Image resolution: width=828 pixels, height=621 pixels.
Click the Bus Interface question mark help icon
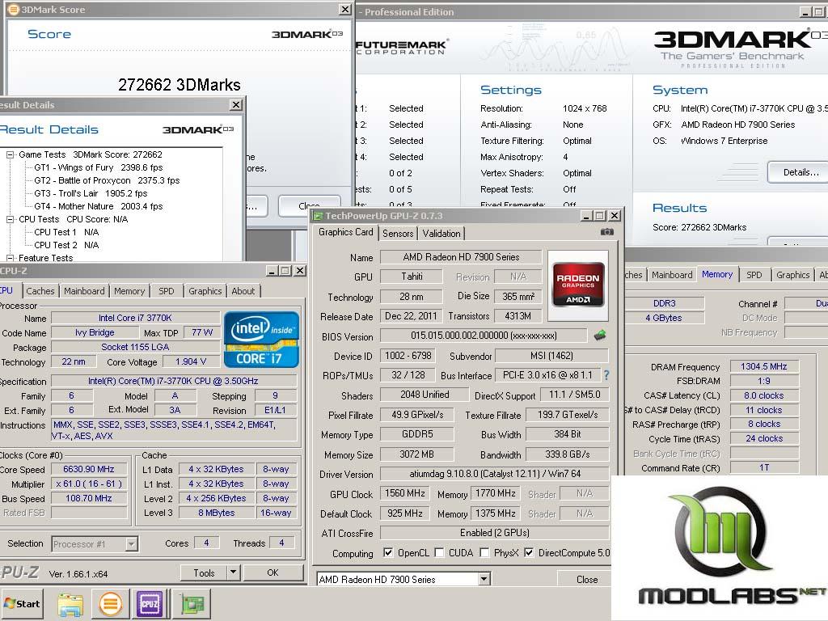pyautogui.click(x=606, y=375)
